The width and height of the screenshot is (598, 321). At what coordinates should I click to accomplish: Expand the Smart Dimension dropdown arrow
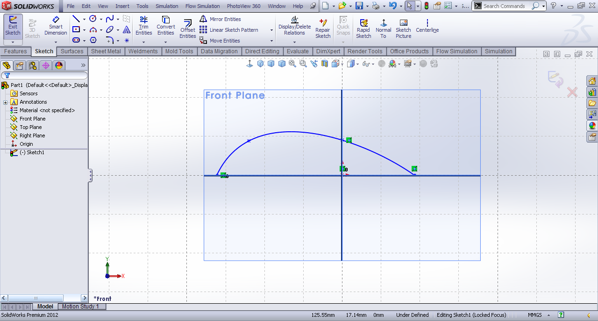click(56, 42)
